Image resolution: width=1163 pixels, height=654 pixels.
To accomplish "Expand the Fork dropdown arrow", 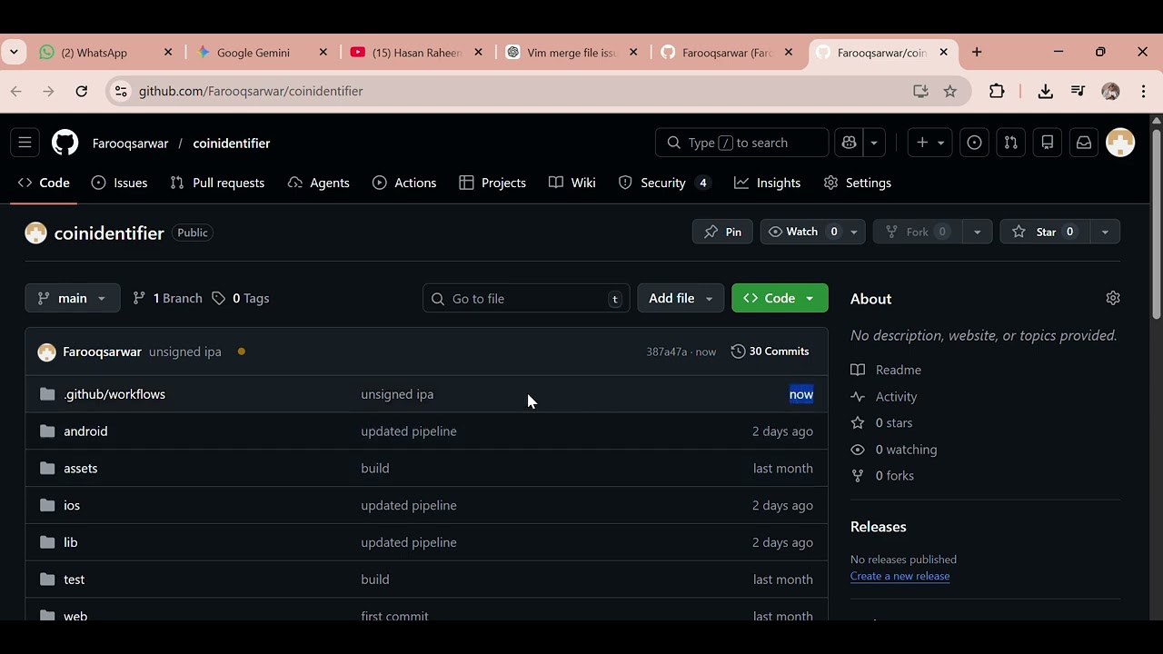I will click(x=978, y=233).
